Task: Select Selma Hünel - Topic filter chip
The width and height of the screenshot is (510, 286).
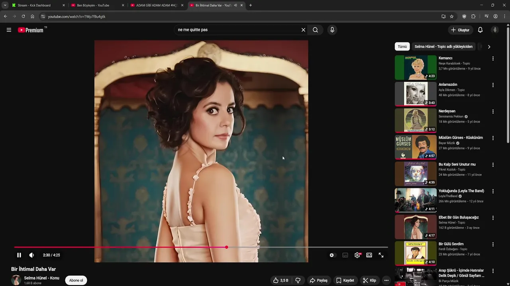Action: 443,46
